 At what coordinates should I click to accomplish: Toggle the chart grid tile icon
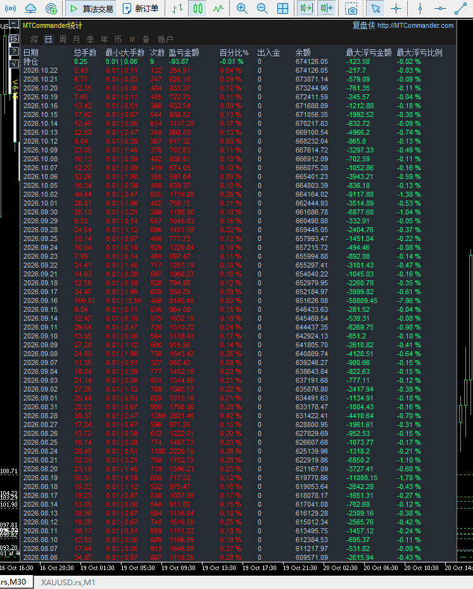[x=283, y=8]
